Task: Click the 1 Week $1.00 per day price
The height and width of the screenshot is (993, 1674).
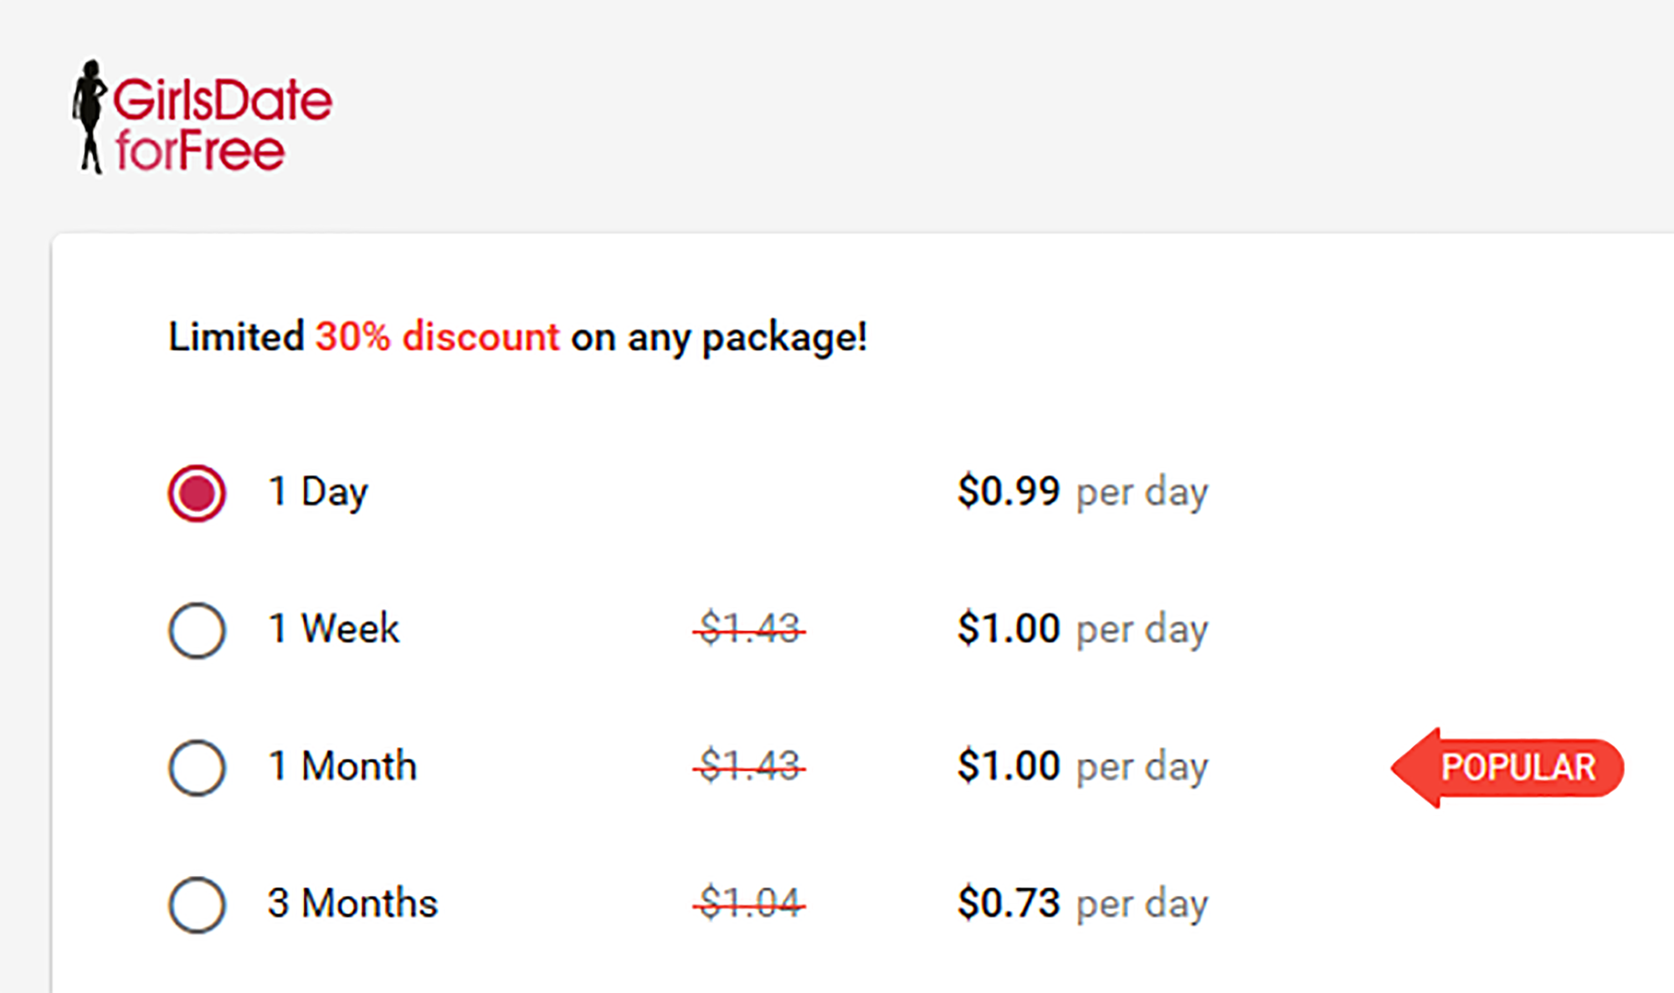Action: (x=1082, y=629)
